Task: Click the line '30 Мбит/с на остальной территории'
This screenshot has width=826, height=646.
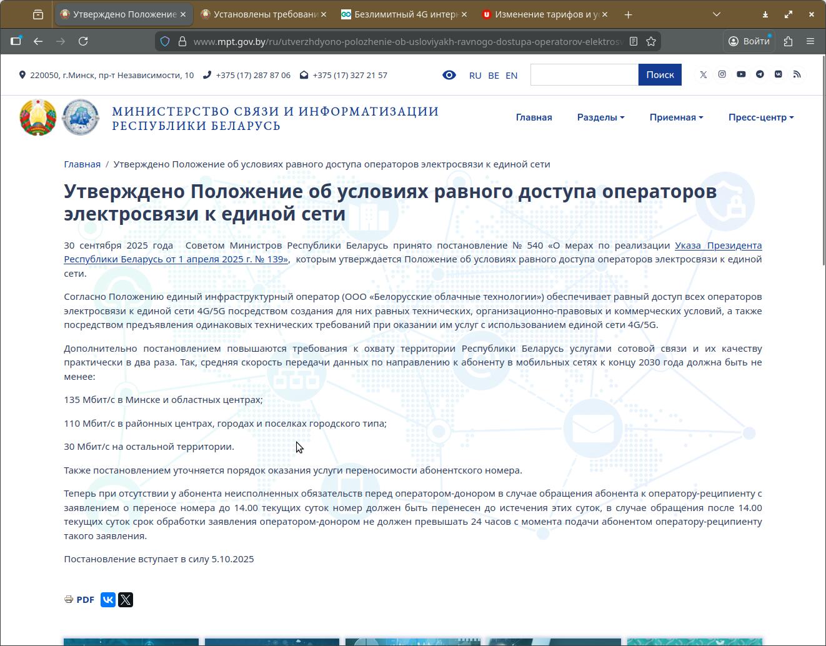Action: [x=149, y=446]
